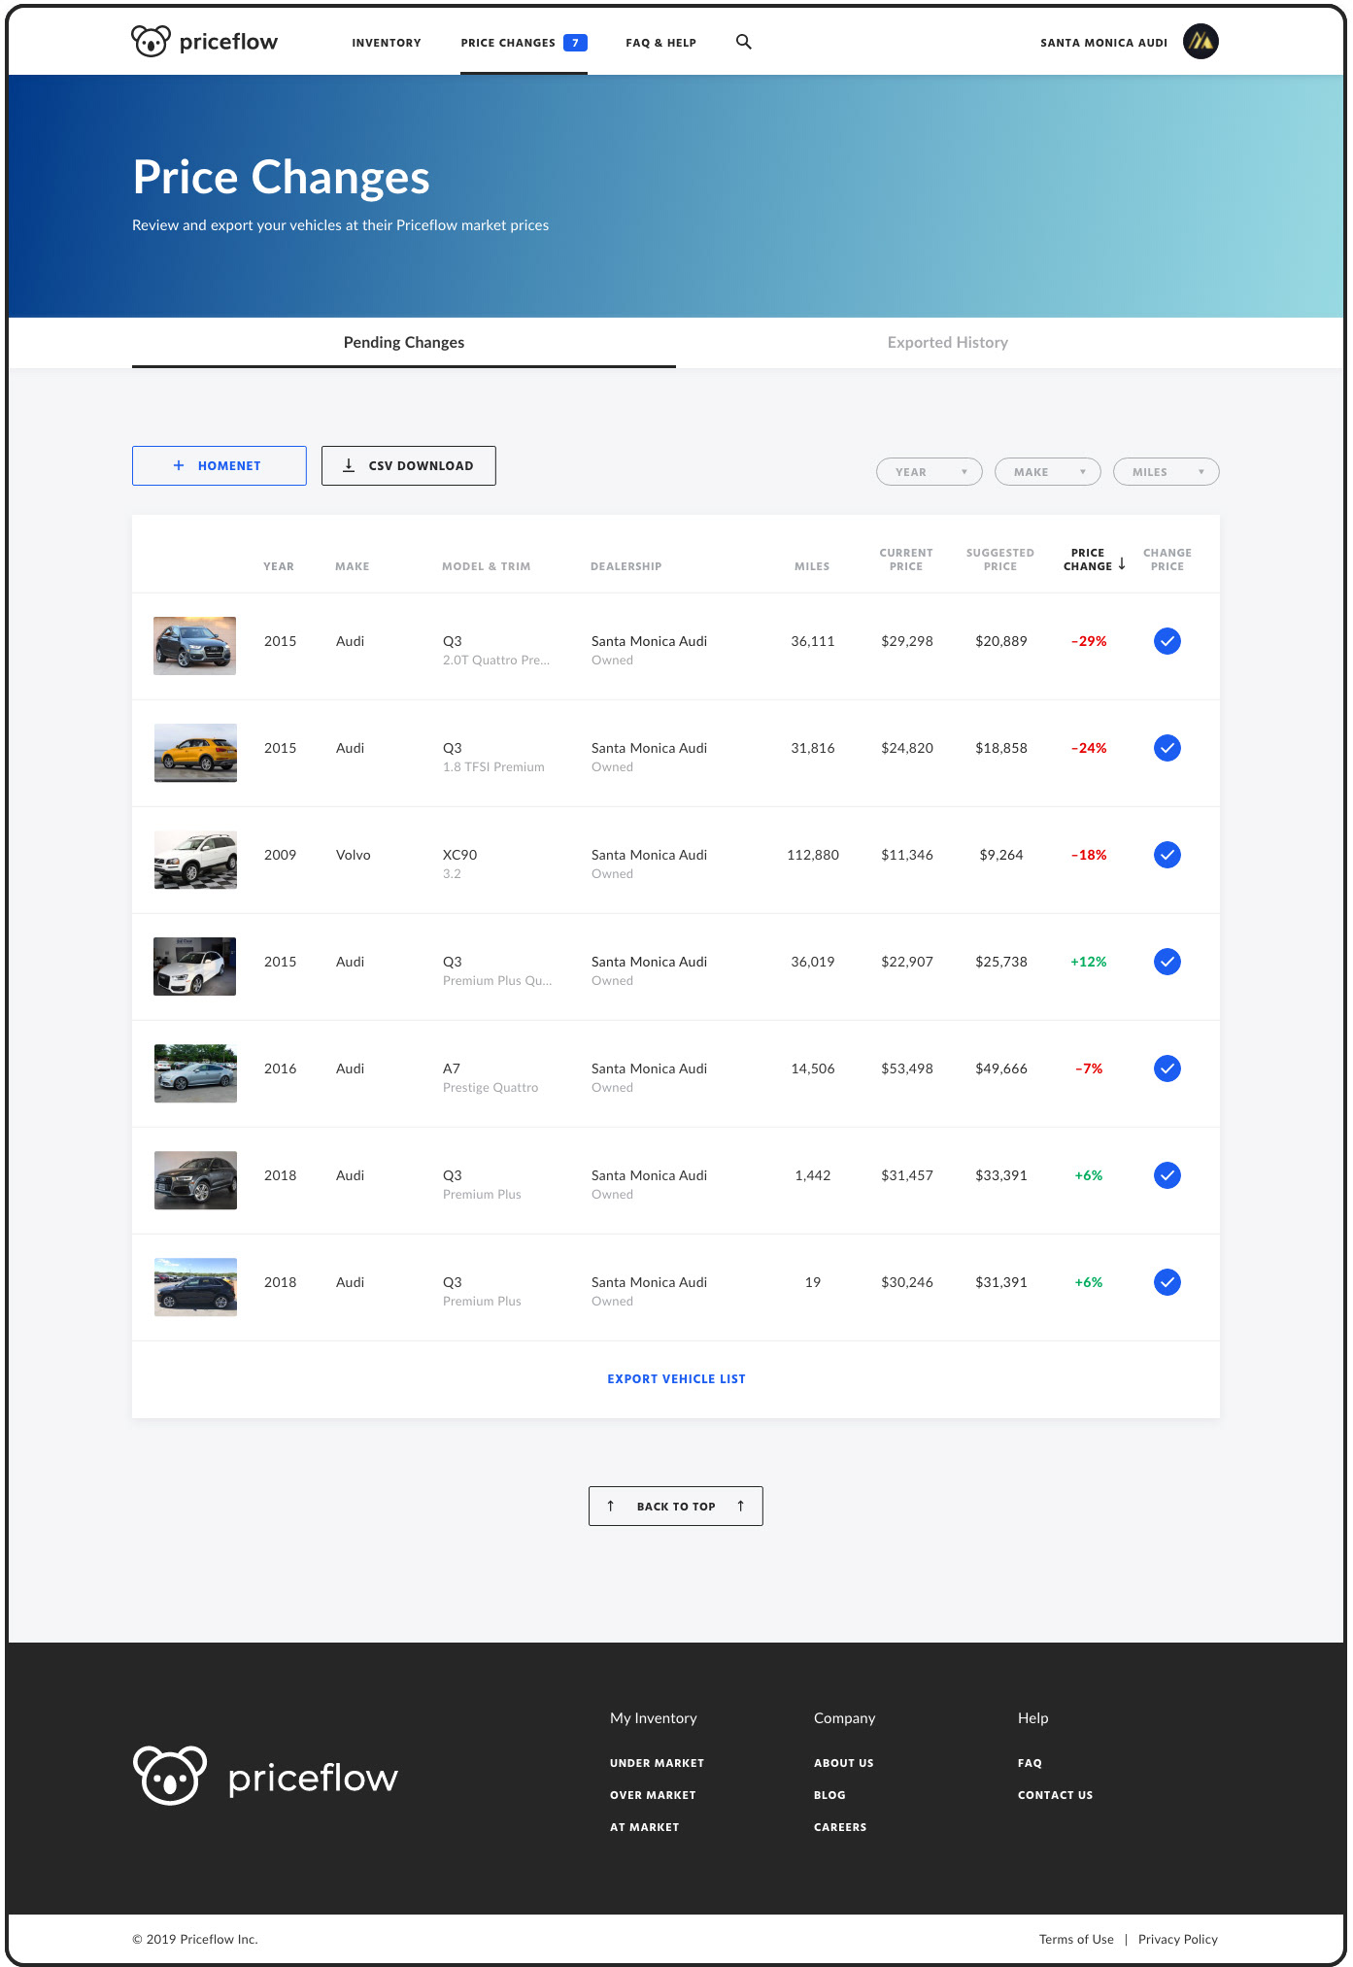The image size is (1353, 1967).
Task: Open Terms of Use link
Action: [x=1076, y=1939]
